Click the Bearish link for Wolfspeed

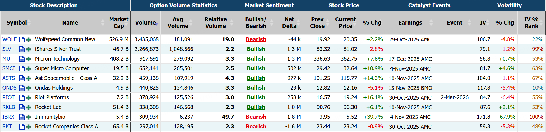tap(256, 39)
